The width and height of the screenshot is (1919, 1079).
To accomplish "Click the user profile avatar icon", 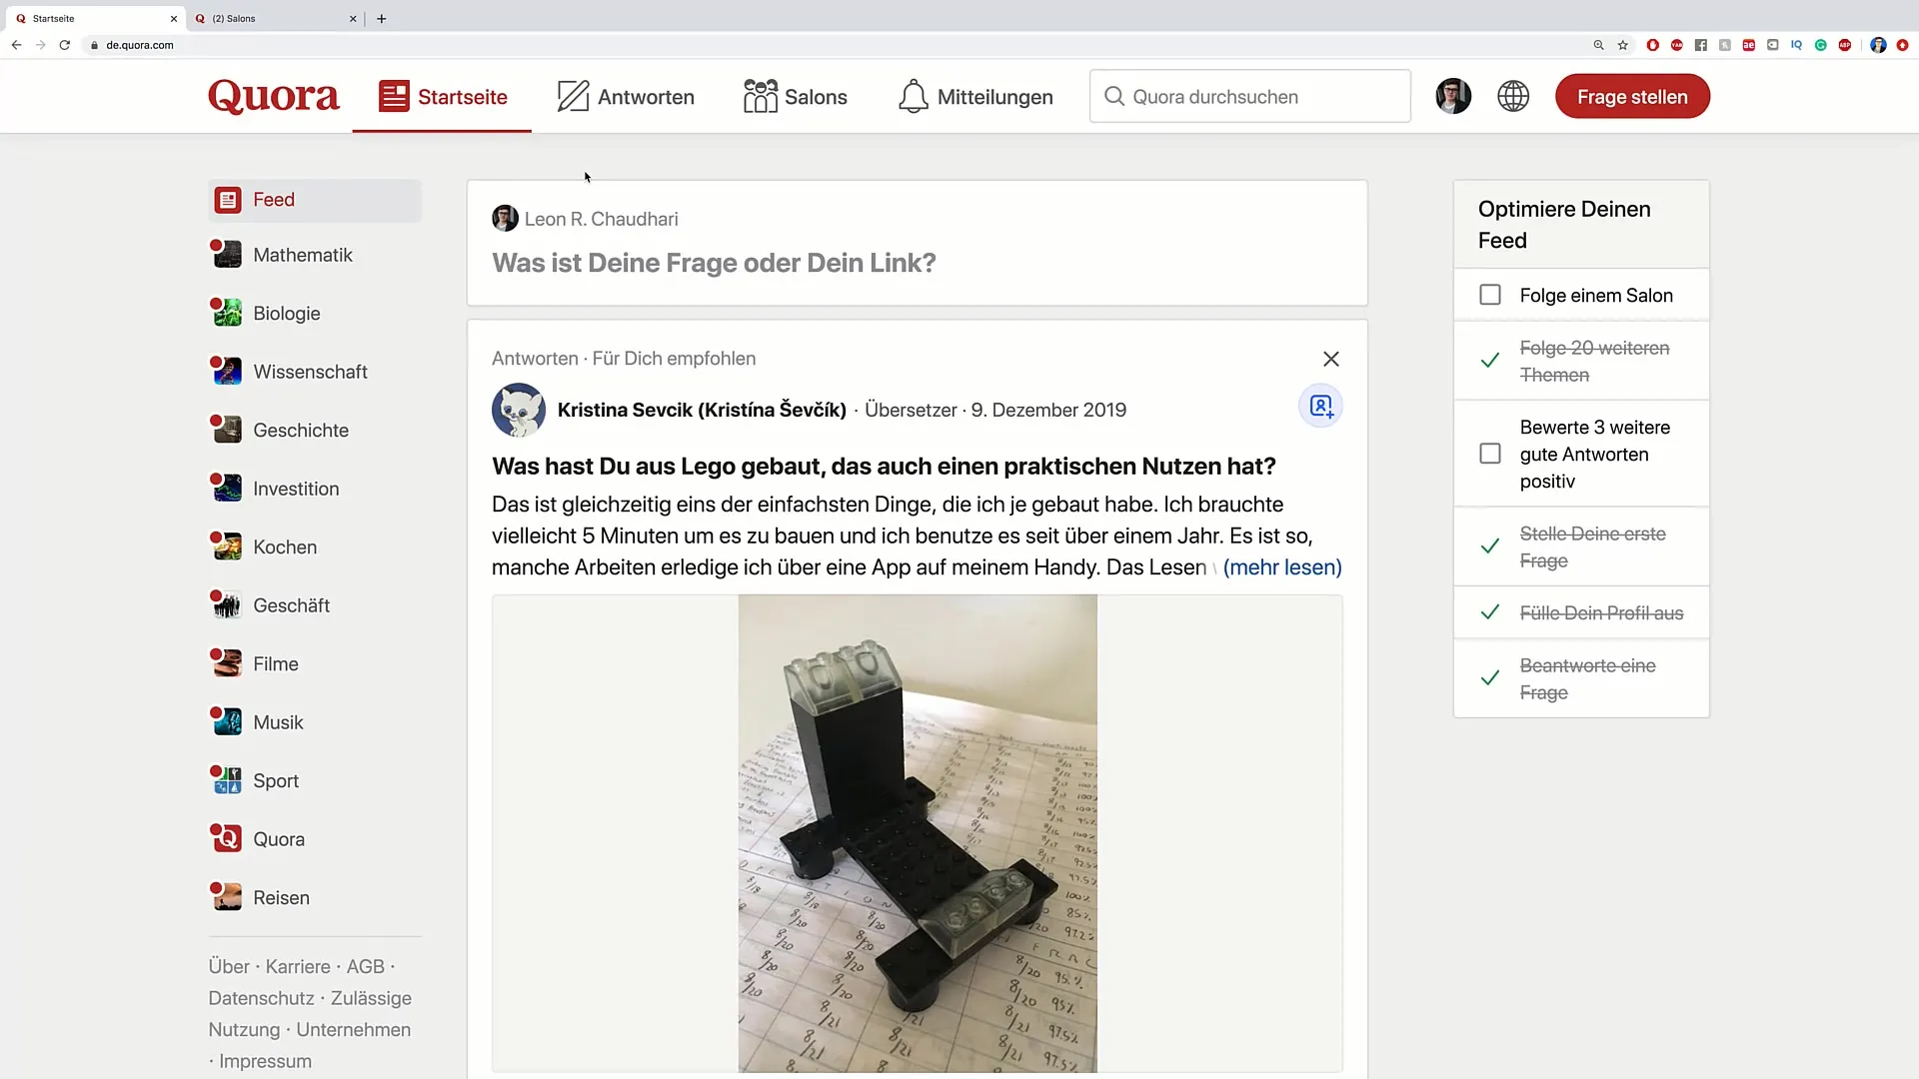I will tap(1452, 96).
